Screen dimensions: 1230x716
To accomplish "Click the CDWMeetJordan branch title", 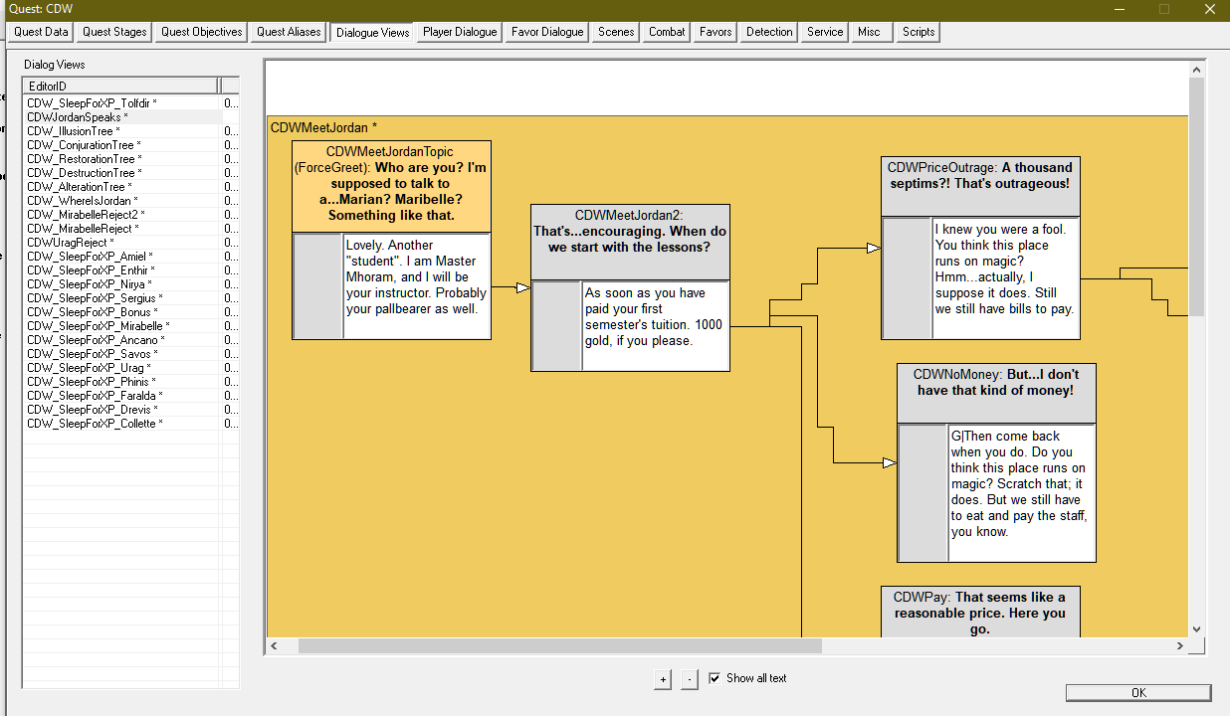I will click(x=323, y=127).
